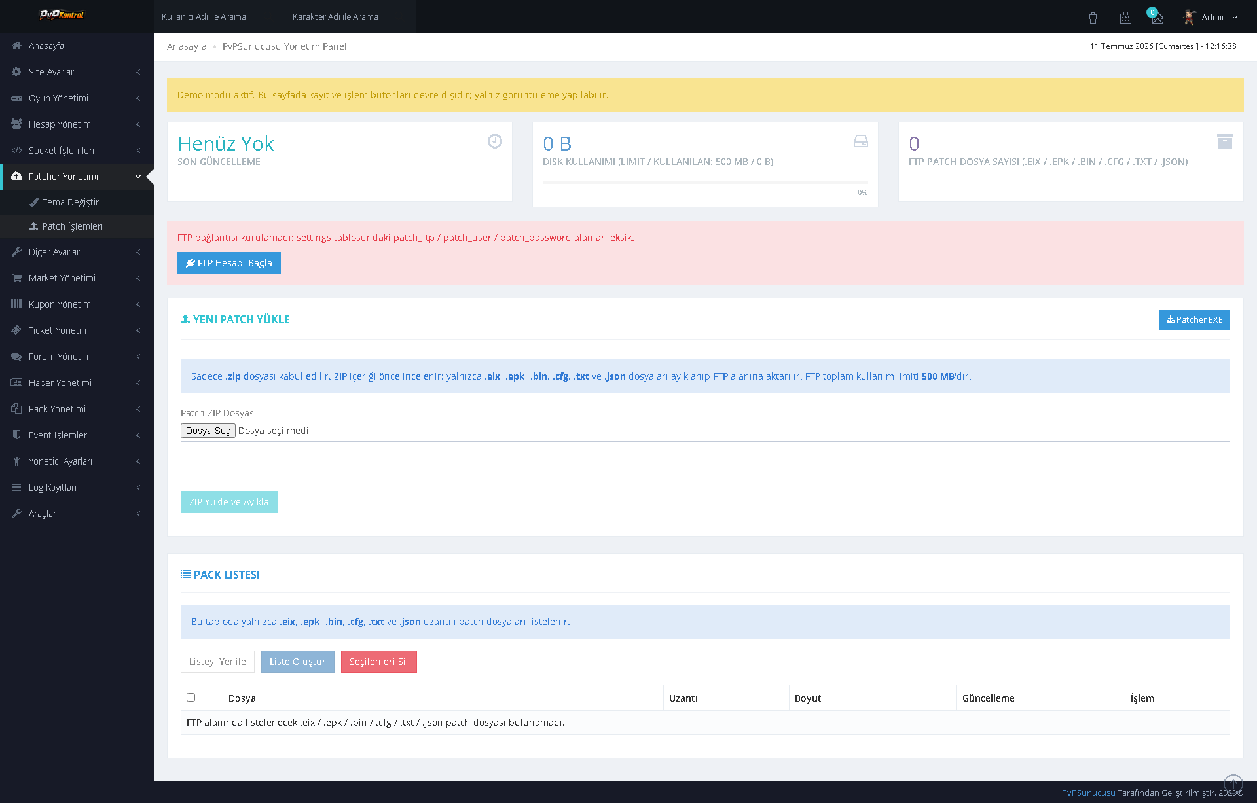Expand Site Ayarları submenu arrow
Screen dimensions: 1257x803
coord(138,72)
